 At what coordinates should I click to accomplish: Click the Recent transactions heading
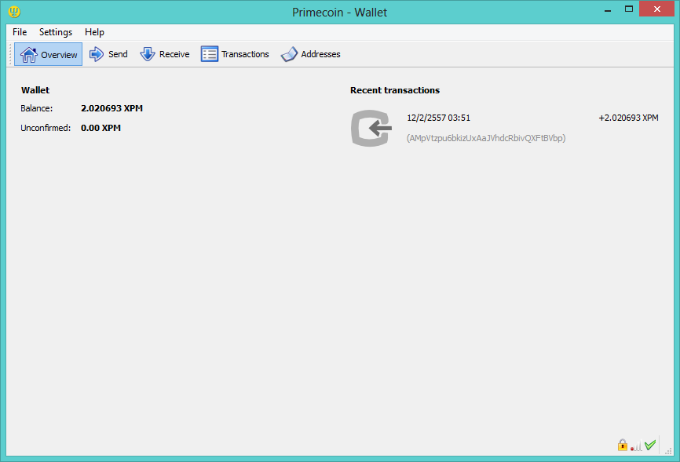pos(395,90)
